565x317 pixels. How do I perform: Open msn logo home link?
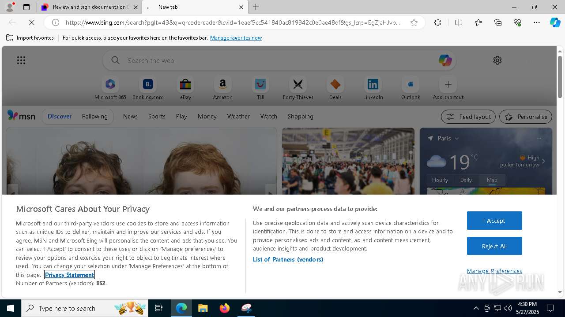tap(21, 116)
